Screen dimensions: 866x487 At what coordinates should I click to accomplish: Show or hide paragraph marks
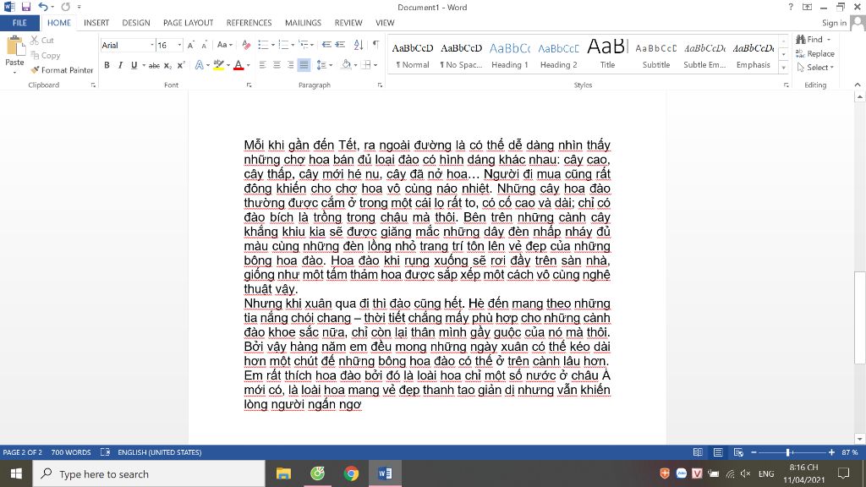(x=376, y=46)
